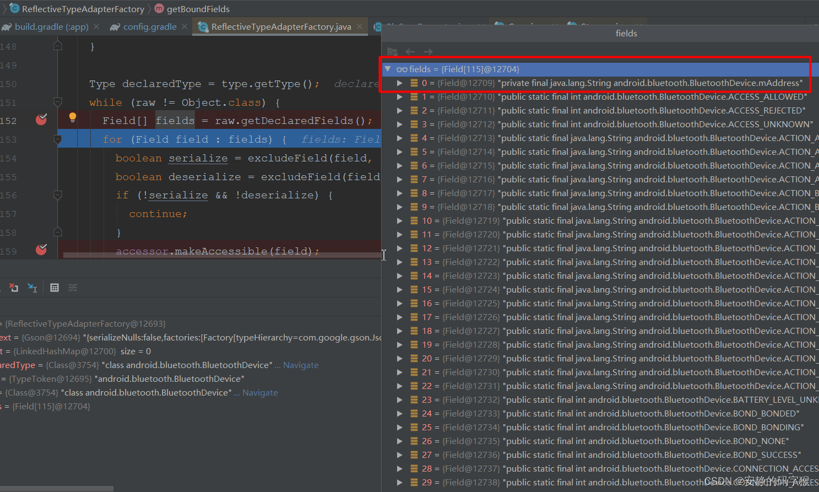The height and width of the screenshot is (492, 819).
Task: Select the ReflectiveTypeAdapterFactory@12693 variable row
Action: (191, 323)
